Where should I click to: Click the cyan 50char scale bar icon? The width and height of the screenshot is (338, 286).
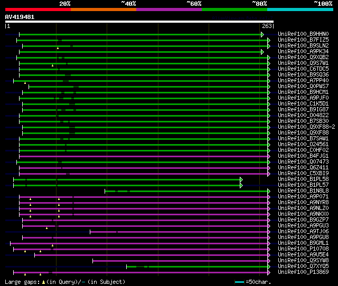(x=239, y=282)
